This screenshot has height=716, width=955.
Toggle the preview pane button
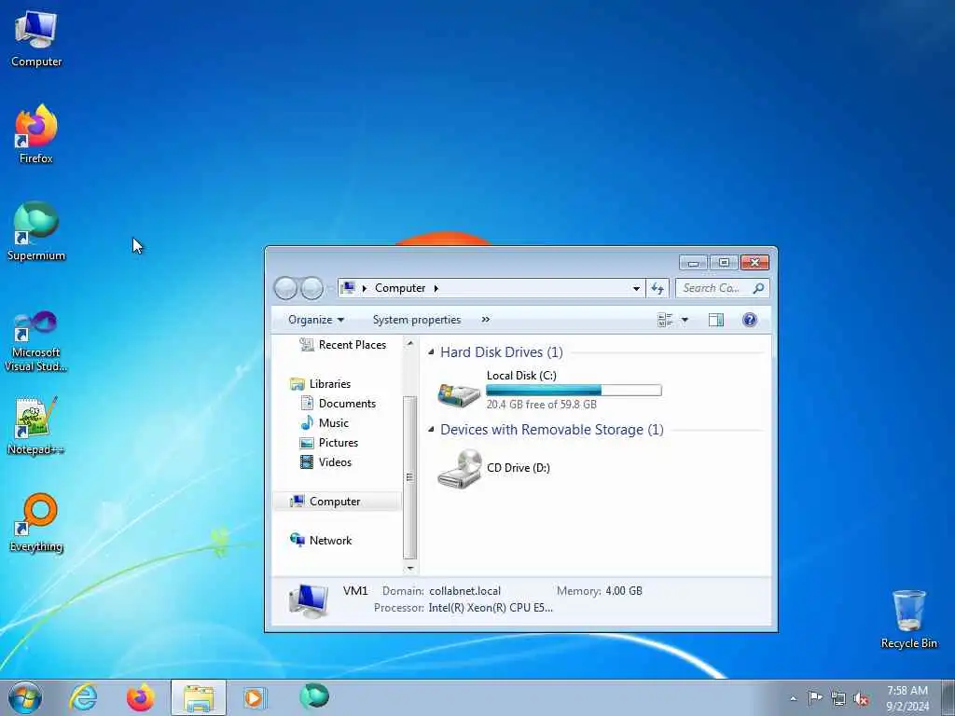pos(716,320)
